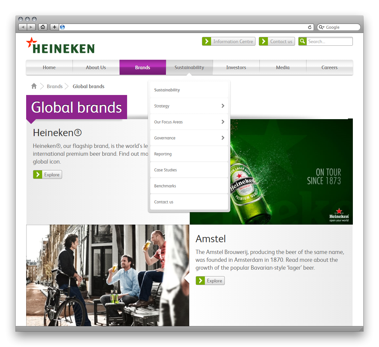The height and width of the screenshot is (347, 379).
Task: Switch to the Media tab
Action: (x=283, y=67)
